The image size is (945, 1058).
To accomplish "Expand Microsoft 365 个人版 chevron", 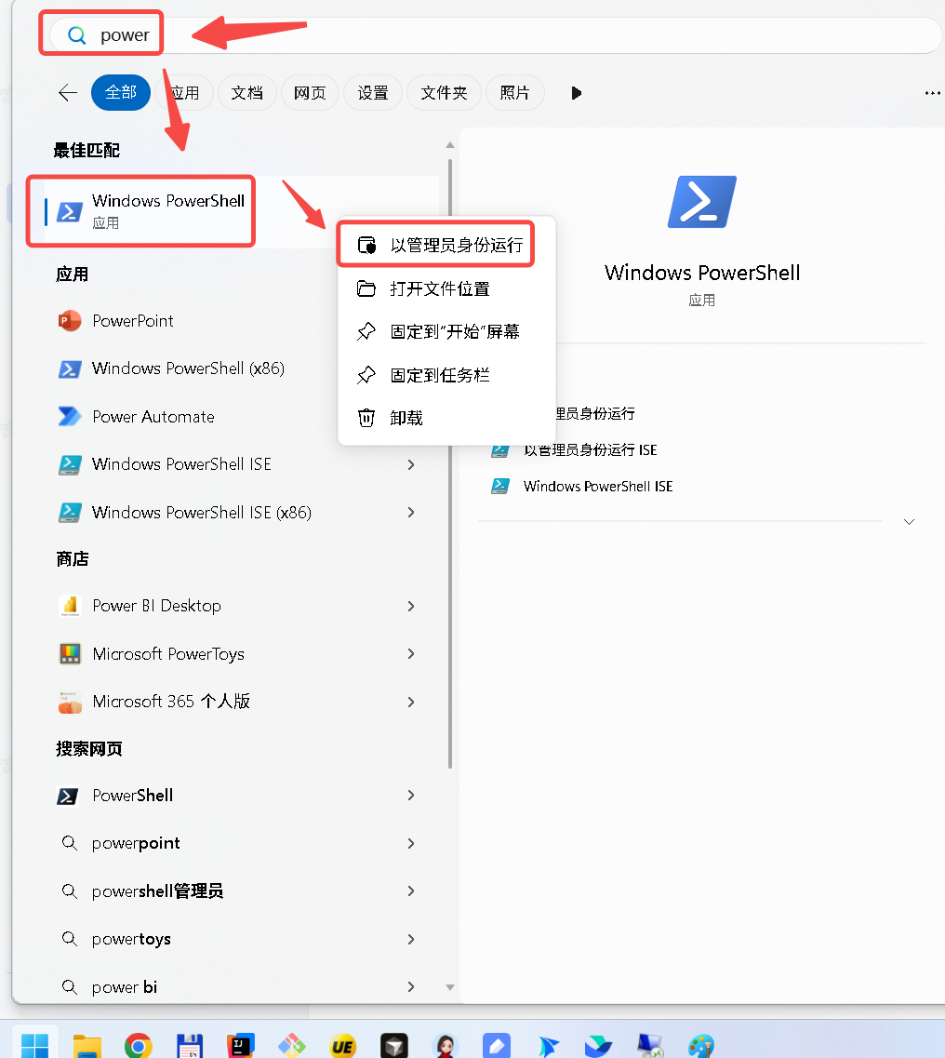I will pyautogui.click(x=411, y=702).
